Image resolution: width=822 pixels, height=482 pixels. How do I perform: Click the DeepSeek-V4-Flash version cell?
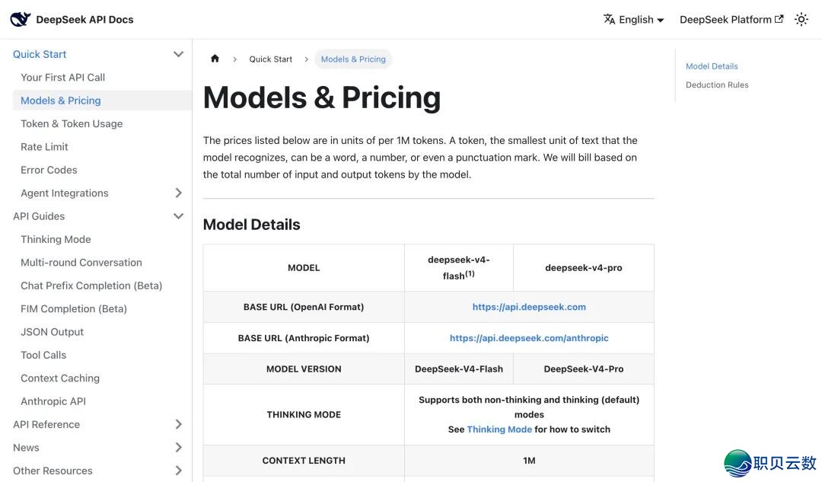point(459,369)
